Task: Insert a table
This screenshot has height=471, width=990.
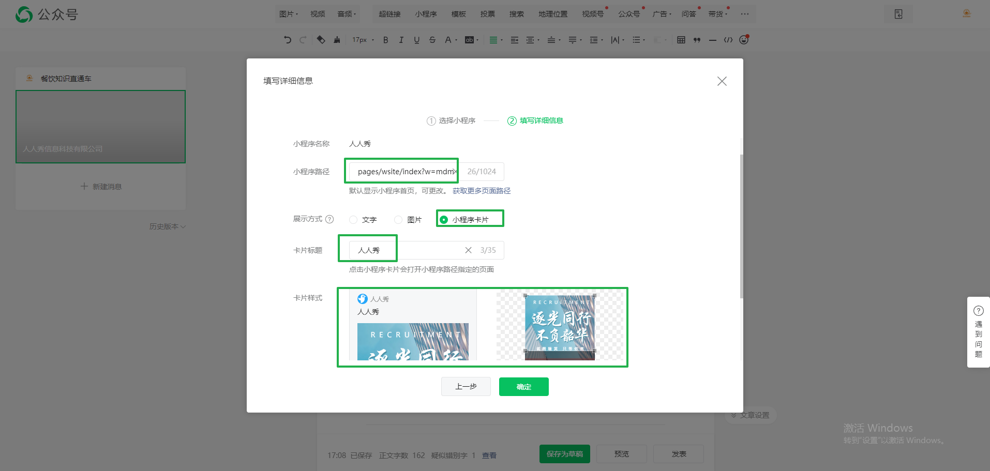Action: click(681, 40)
